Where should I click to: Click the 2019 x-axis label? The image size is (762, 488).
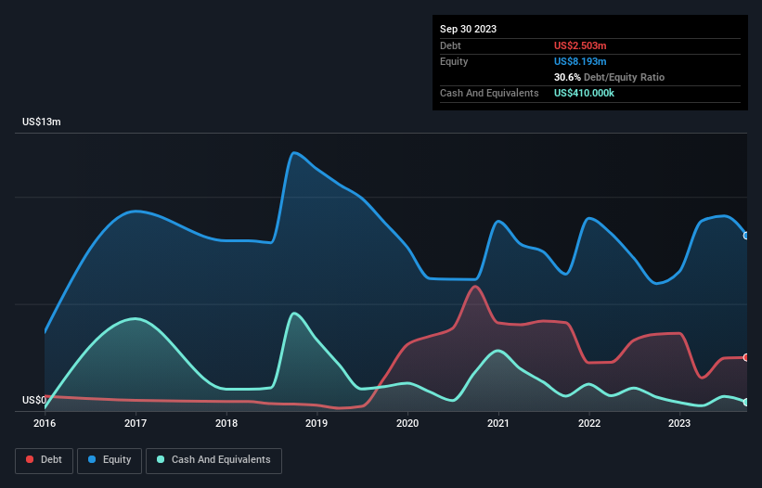(316, 423)
